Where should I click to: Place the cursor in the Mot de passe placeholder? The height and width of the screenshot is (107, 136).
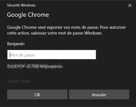click(22, 55)
